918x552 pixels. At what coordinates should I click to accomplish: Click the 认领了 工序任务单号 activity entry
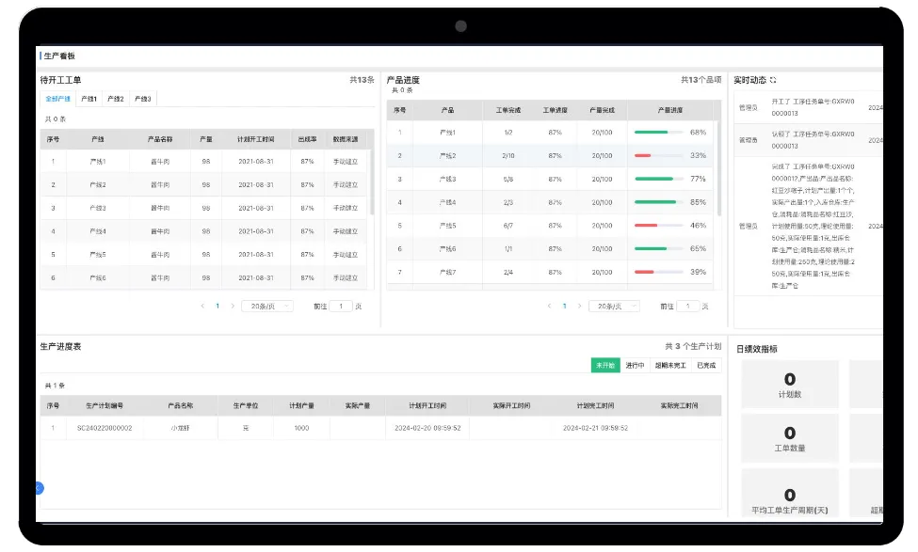(x=811, y=140)
